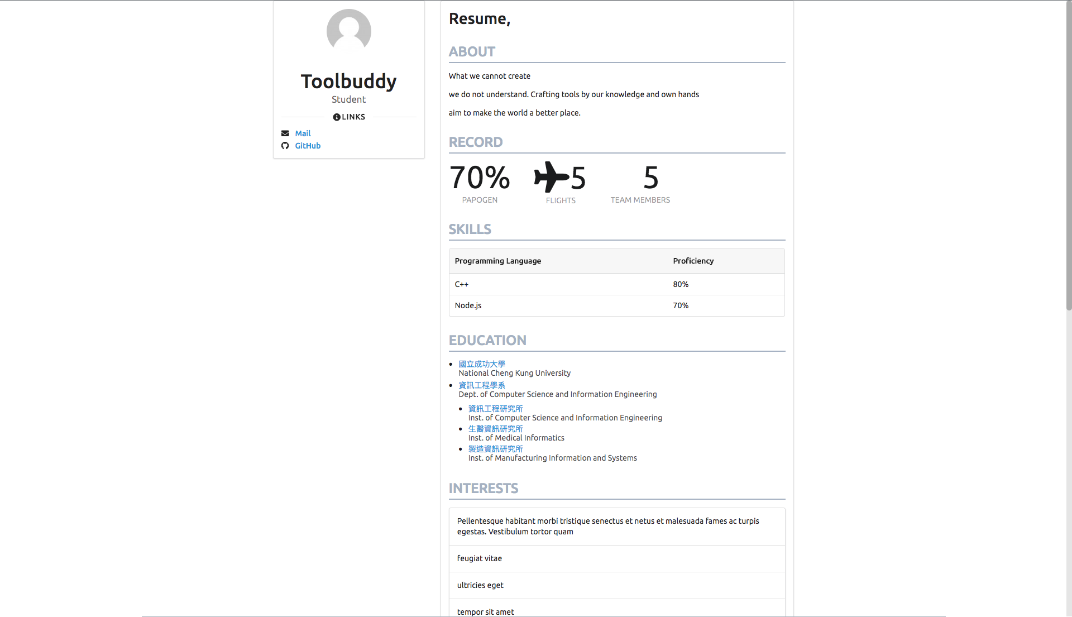Open 資訊工程研究所 institute link
This screenshot has height=617, width=1072.
point(495,409)
